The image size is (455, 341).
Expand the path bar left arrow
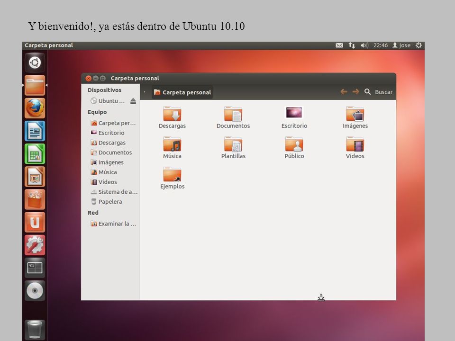click(145, 92)
